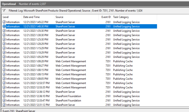Click info icon of 12:53:57 PM event

pyautogui.click(x=4, y=83)
